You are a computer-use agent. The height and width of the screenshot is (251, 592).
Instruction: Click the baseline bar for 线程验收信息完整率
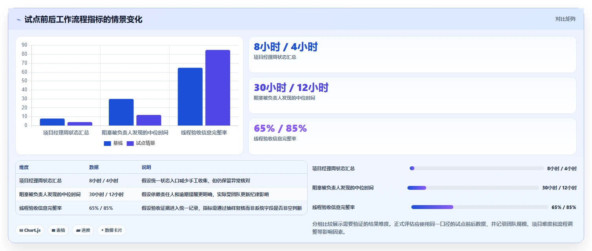tap(190, 96)
